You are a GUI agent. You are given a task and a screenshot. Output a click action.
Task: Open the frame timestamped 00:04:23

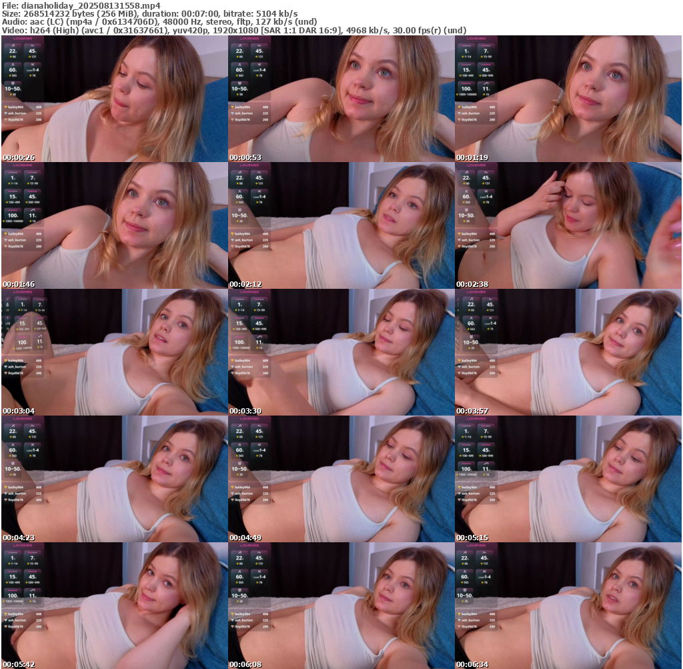pyautogui.click(x=114, y=479)
